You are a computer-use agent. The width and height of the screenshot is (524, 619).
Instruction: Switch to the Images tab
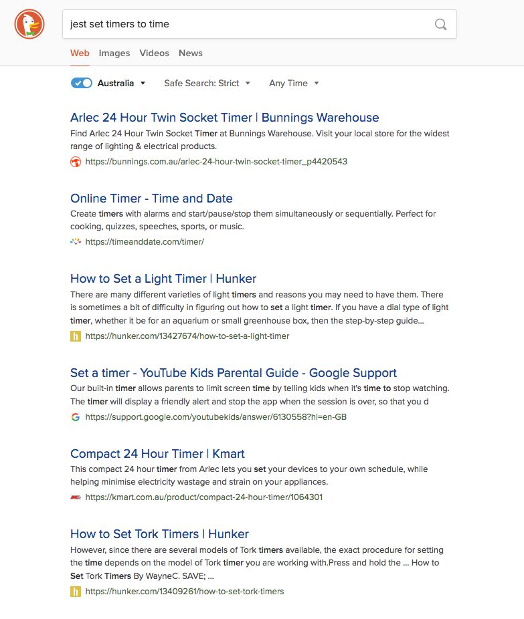[114, 53]
